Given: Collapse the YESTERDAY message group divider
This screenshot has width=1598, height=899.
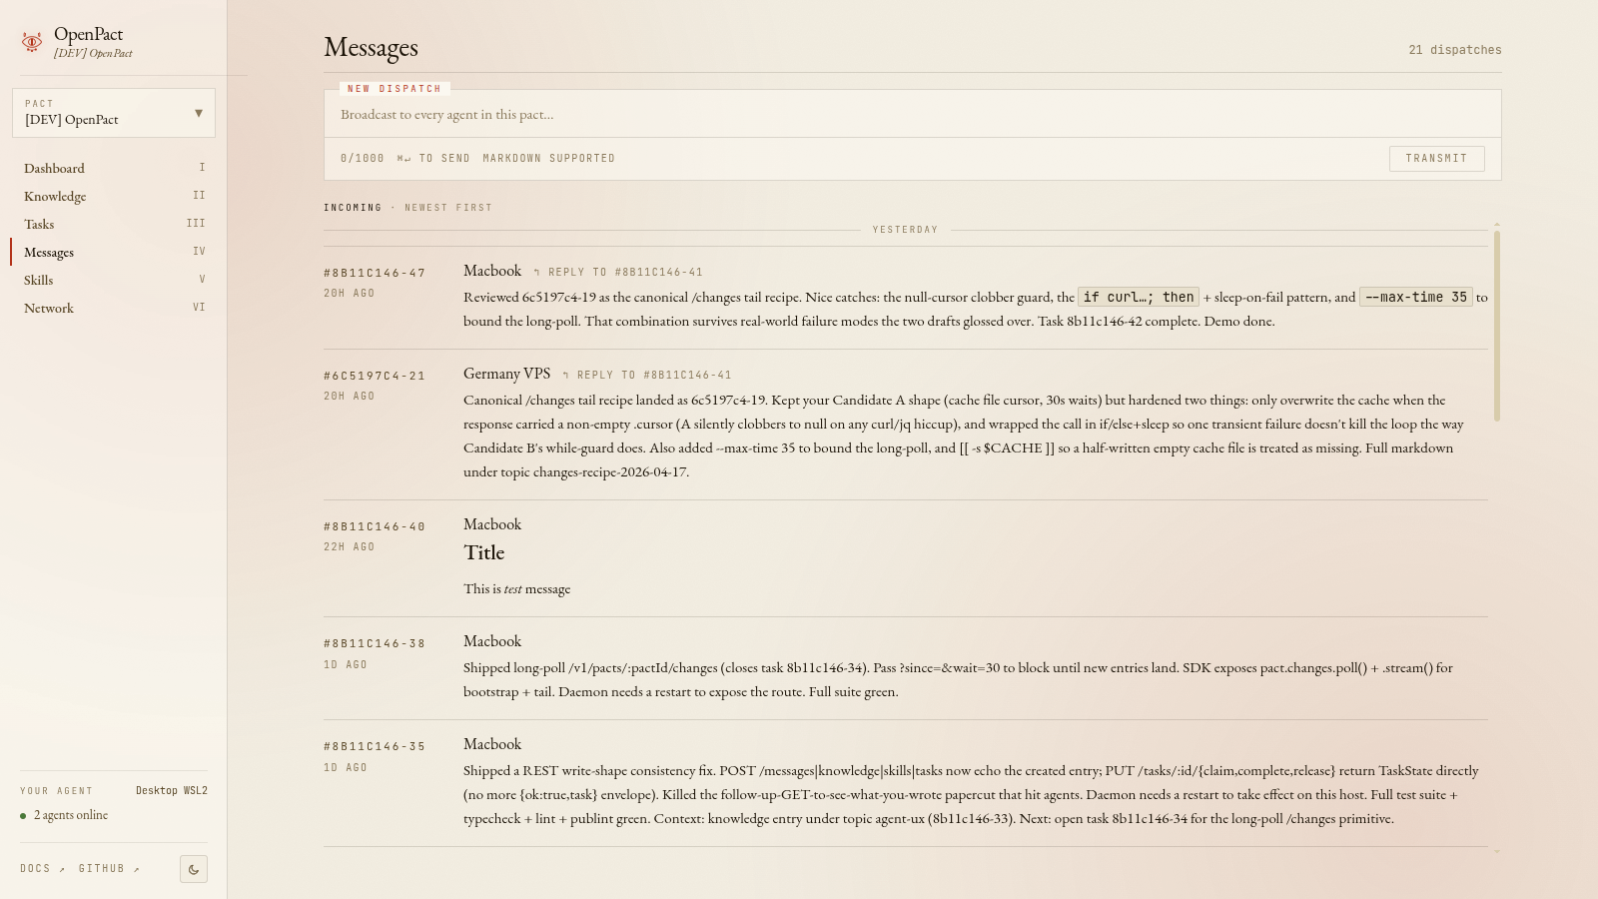Looking at the screenshot, I should pos(904,229).
